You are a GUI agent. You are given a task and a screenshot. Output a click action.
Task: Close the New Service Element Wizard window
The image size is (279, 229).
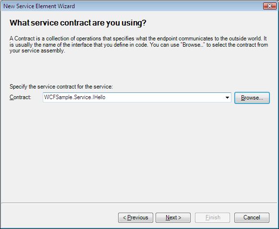coord(269,6)
